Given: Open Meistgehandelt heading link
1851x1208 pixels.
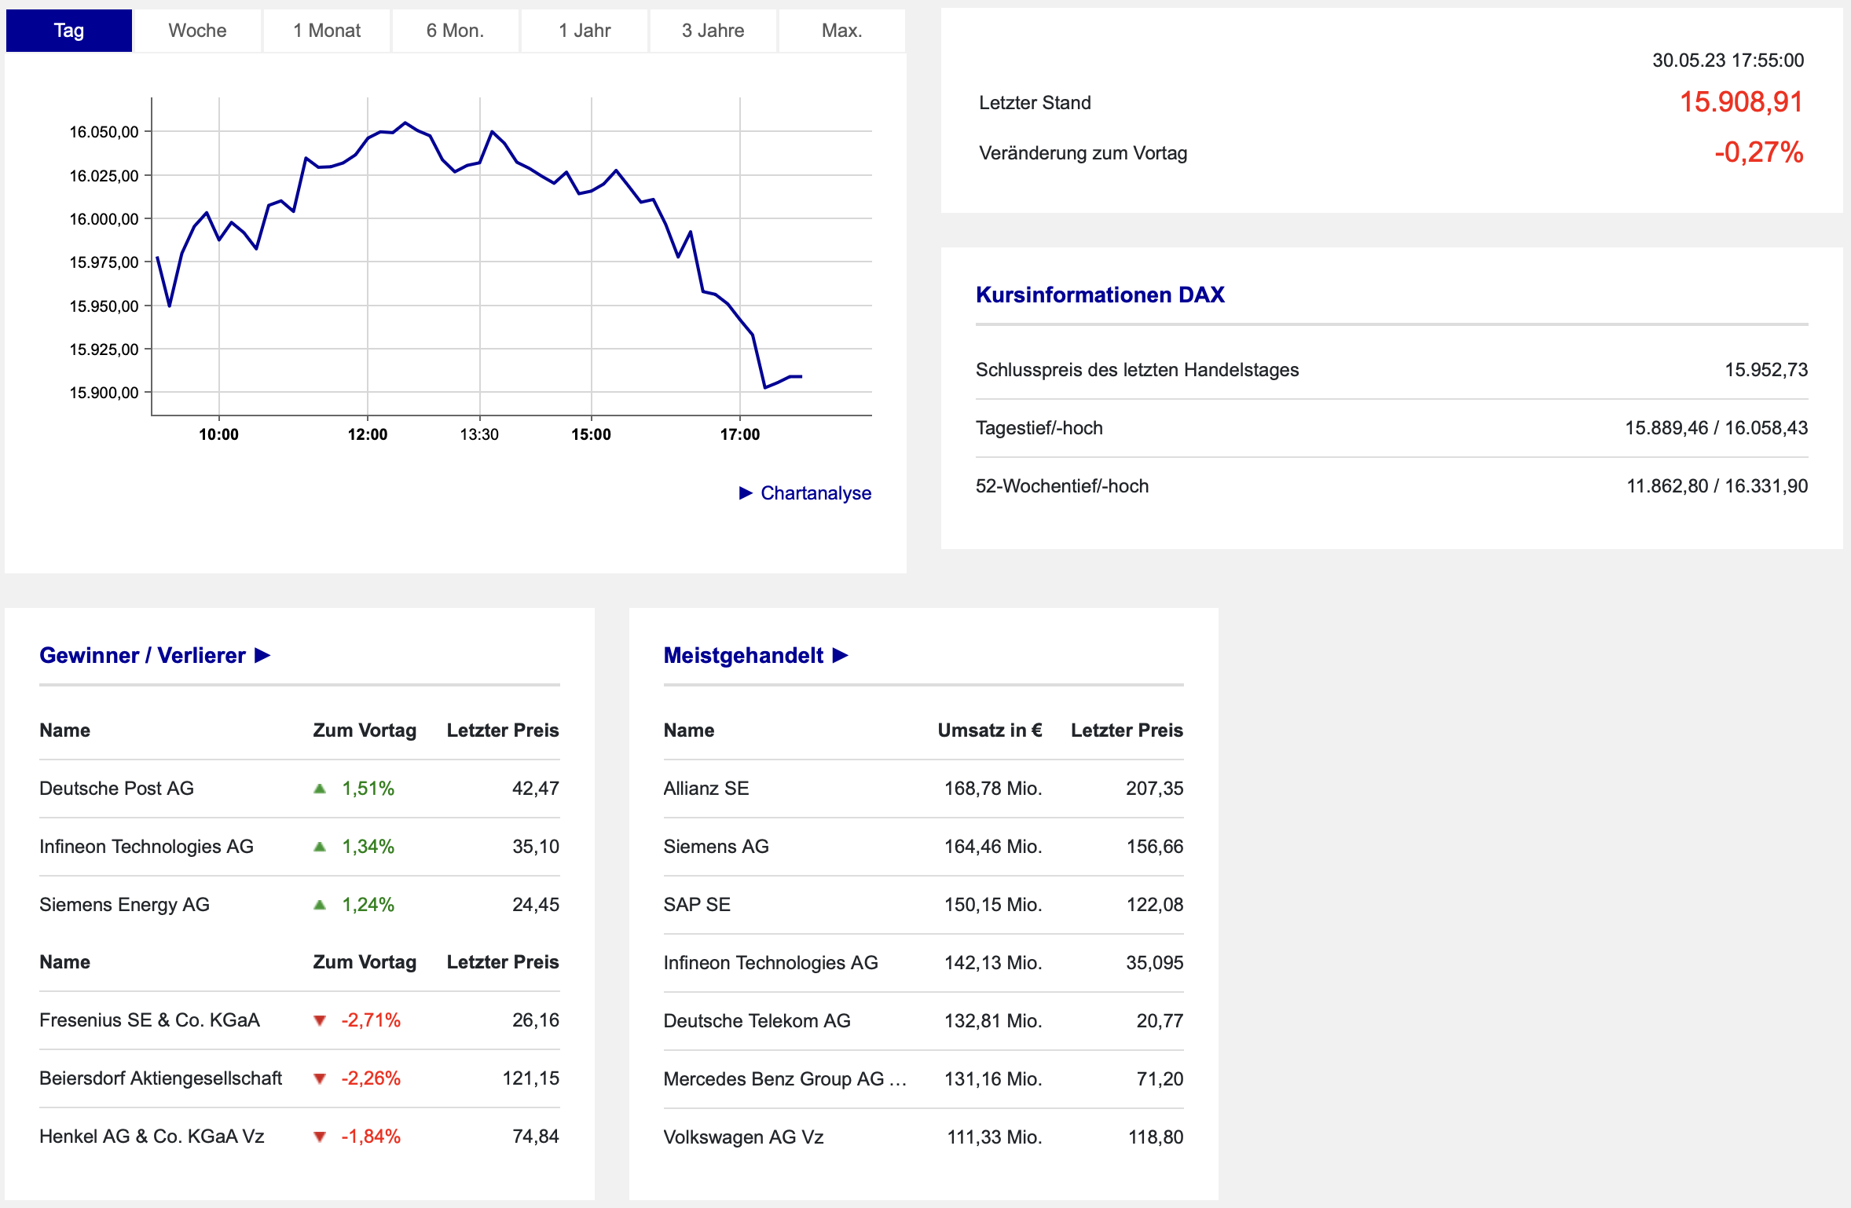Looking at the screenshot, I should (x=743, y=655).
